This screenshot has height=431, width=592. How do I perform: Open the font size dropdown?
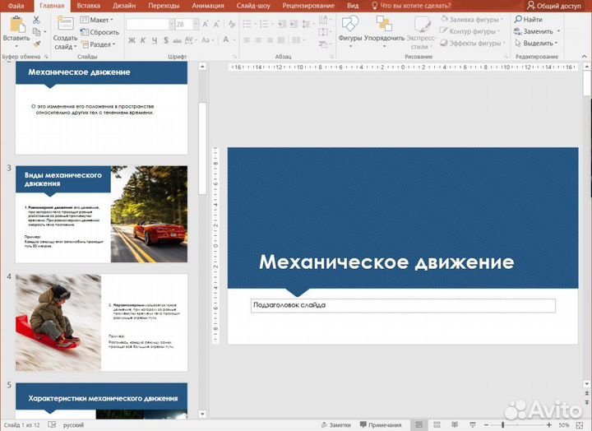(196, 25)
